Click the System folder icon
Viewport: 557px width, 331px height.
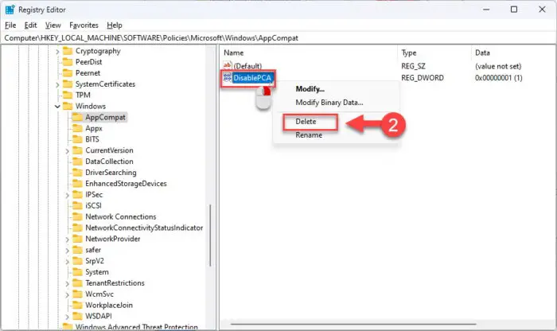pyautogui.click(x=77, y=272)
